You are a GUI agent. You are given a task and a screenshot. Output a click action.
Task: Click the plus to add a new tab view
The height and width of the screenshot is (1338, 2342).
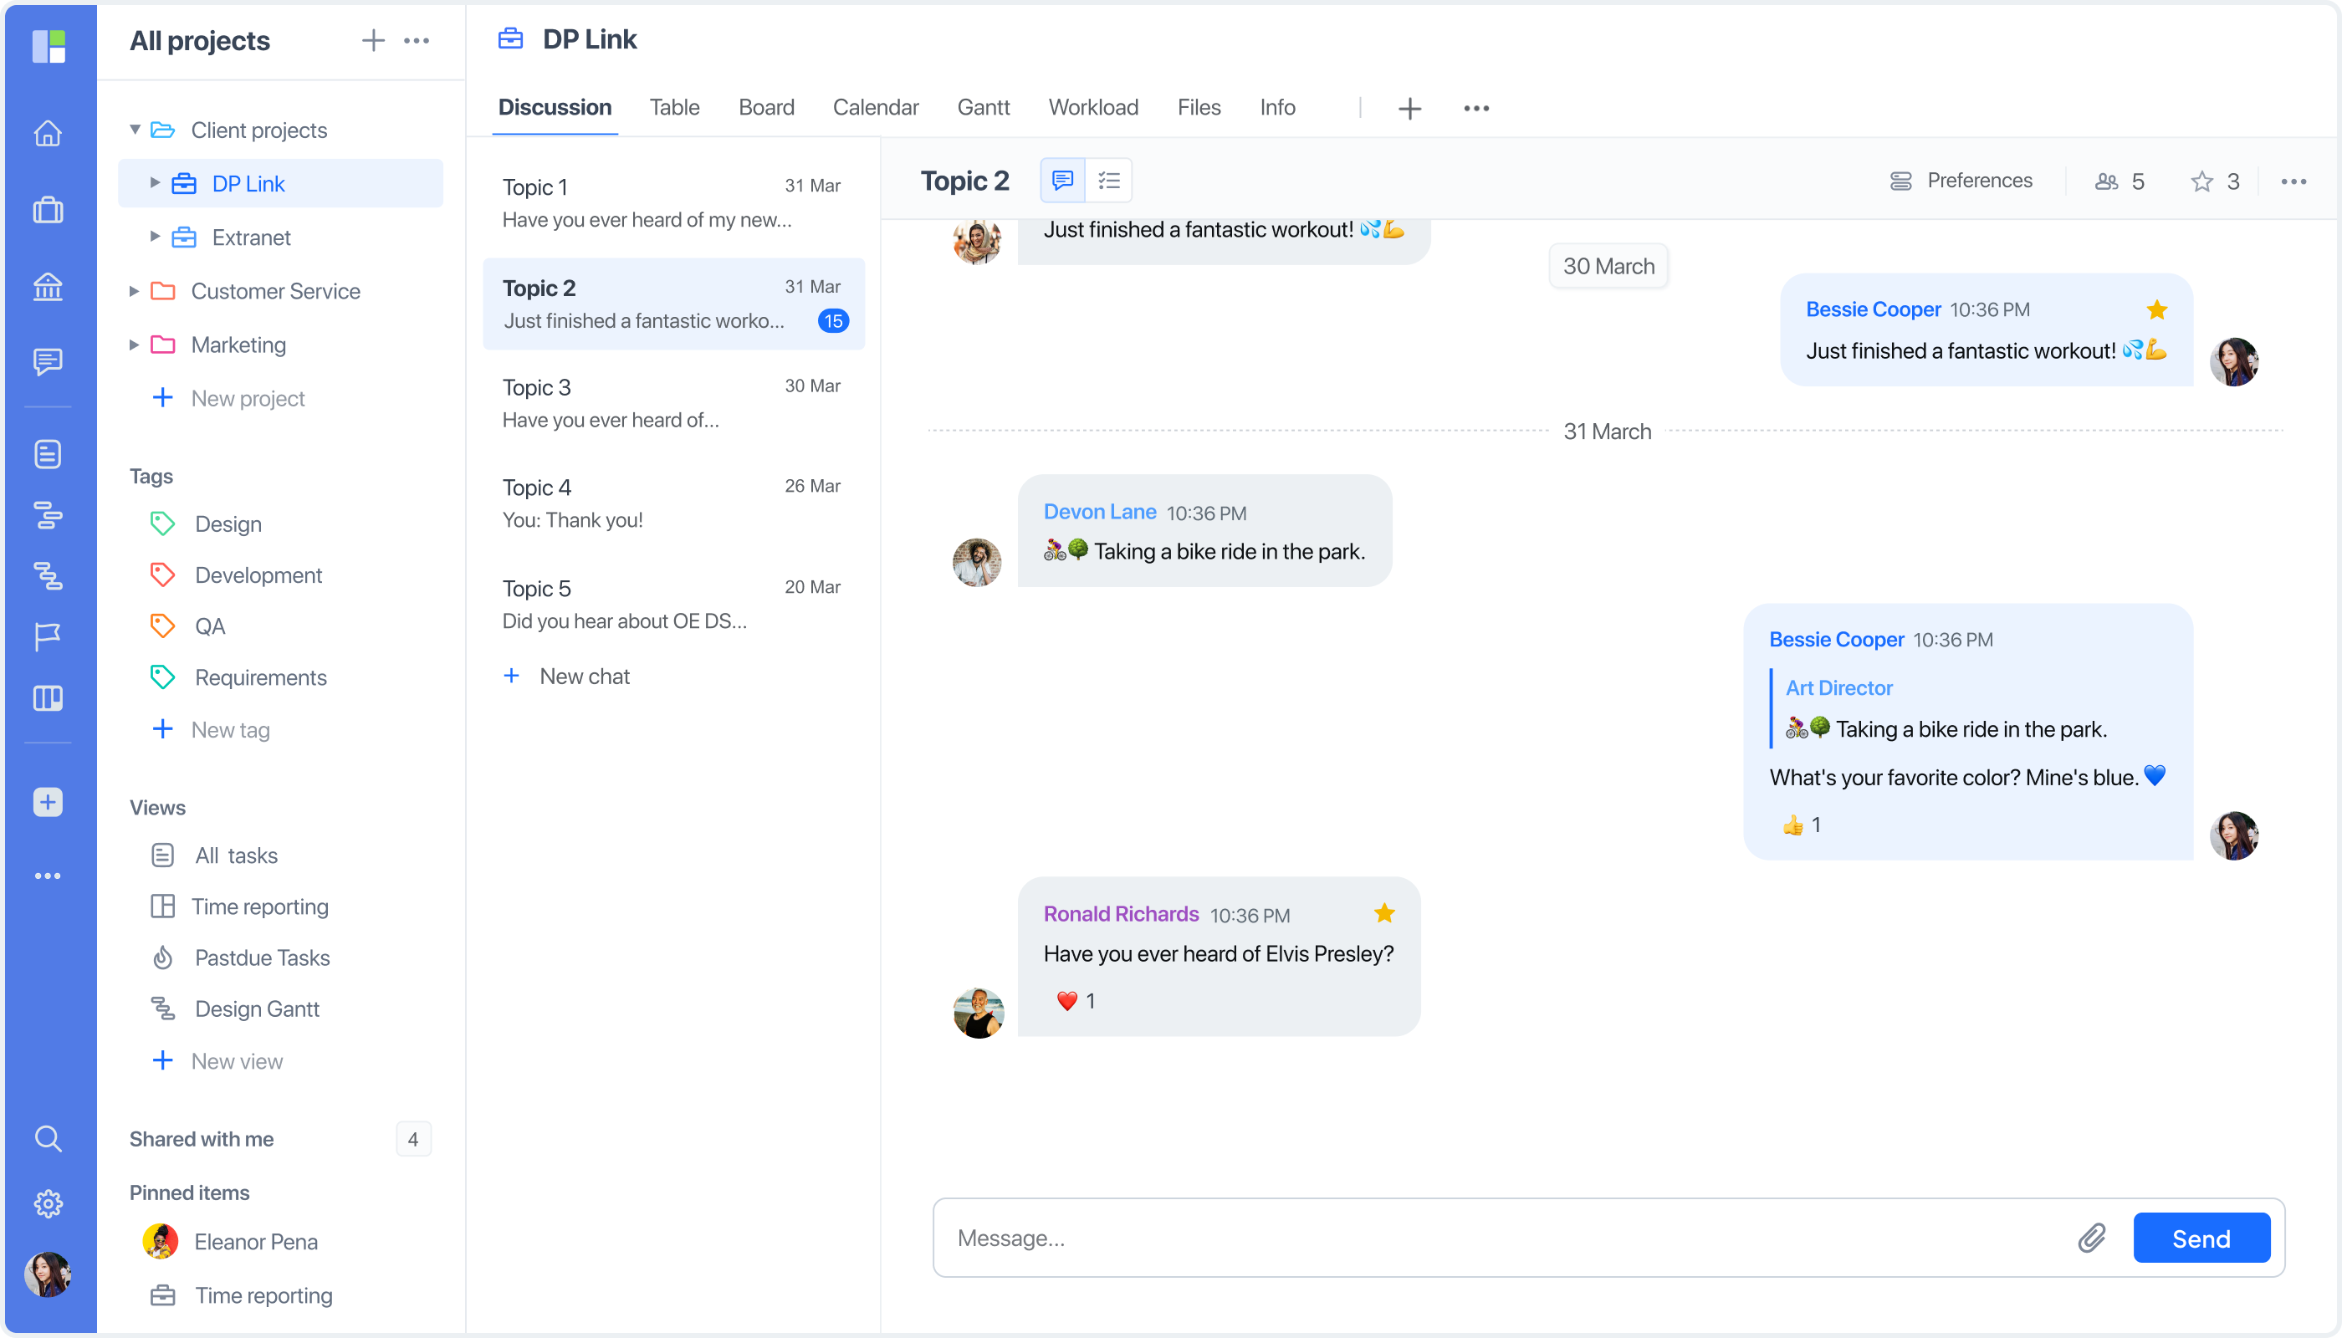pyautogui.click(x=1409, y=109)
